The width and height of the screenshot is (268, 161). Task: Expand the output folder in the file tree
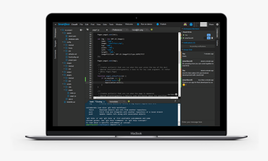(69, 72)
